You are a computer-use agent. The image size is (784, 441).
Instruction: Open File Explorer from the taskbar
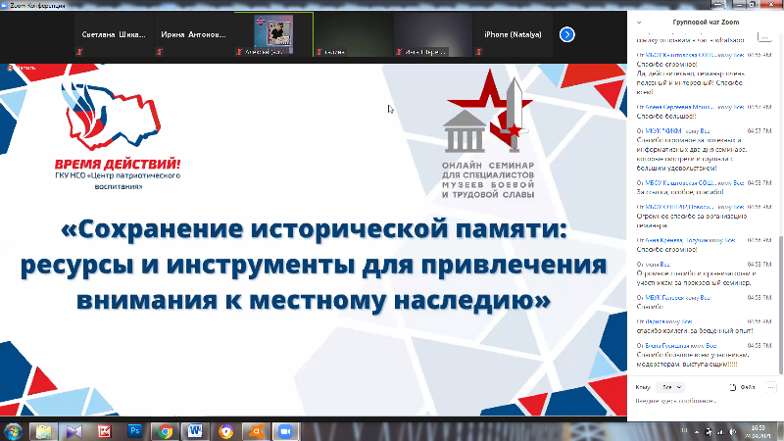click(x=43, y=431)
